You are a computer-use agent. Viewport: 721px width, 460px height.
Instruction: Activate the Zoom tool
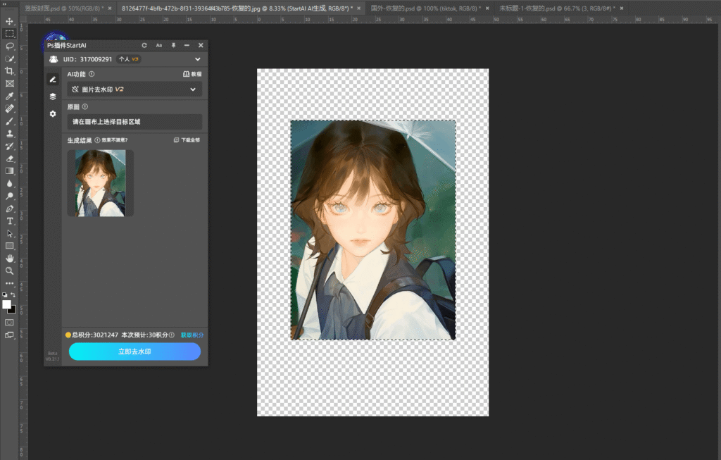coord(10,271)
